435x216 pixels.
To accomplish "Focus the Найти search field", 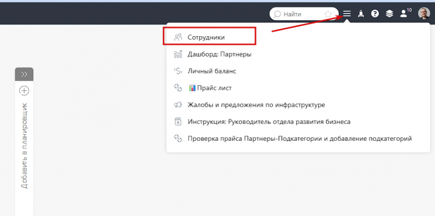I will click(x=304, y=14).
